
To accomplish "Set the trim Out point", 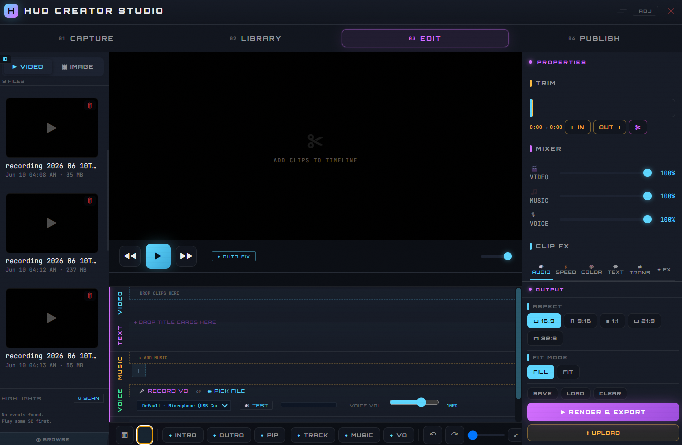I will 610,127.
